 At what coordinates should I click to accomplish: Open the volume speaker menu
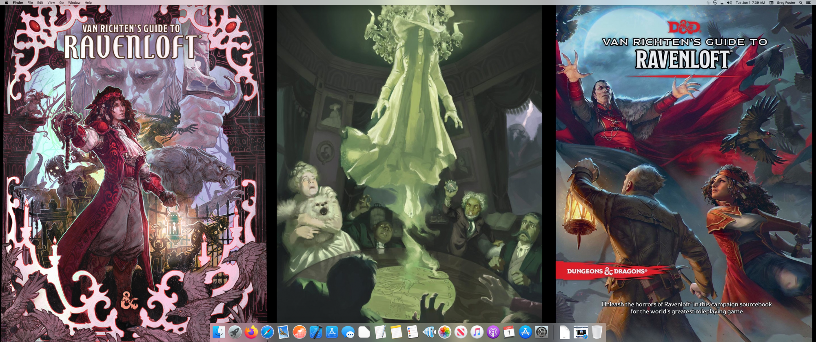[x=729, y=2]
